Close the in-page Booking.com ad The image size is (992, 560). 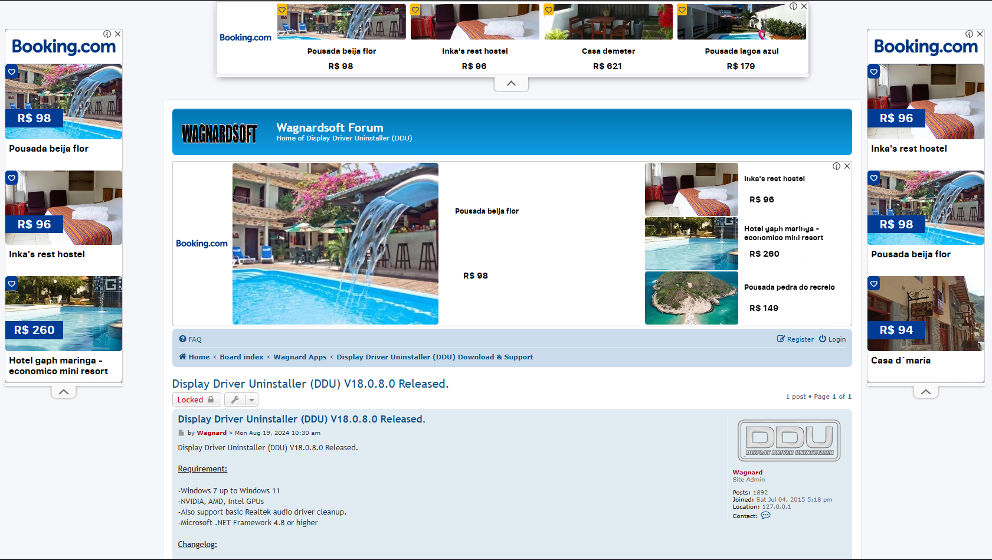pyautogui.click(x=847, y=166)
